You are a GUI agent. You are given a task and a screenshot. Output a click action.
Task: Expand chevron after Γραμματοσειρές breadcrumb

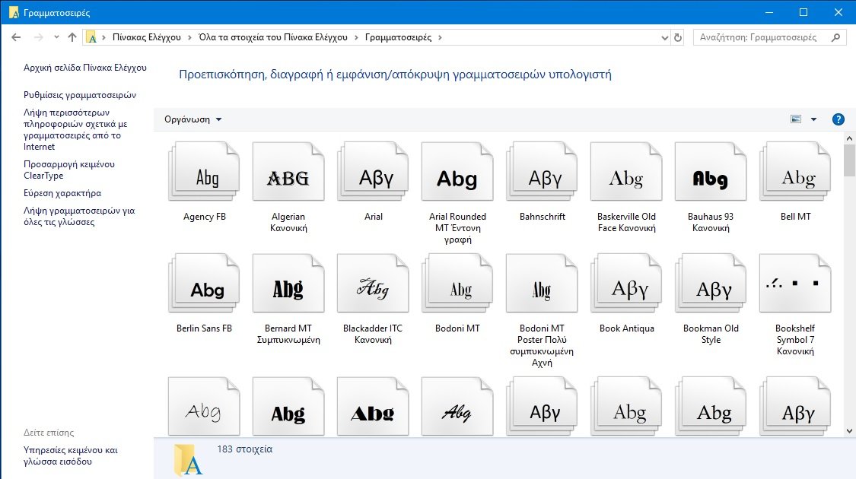coord(440,38)
